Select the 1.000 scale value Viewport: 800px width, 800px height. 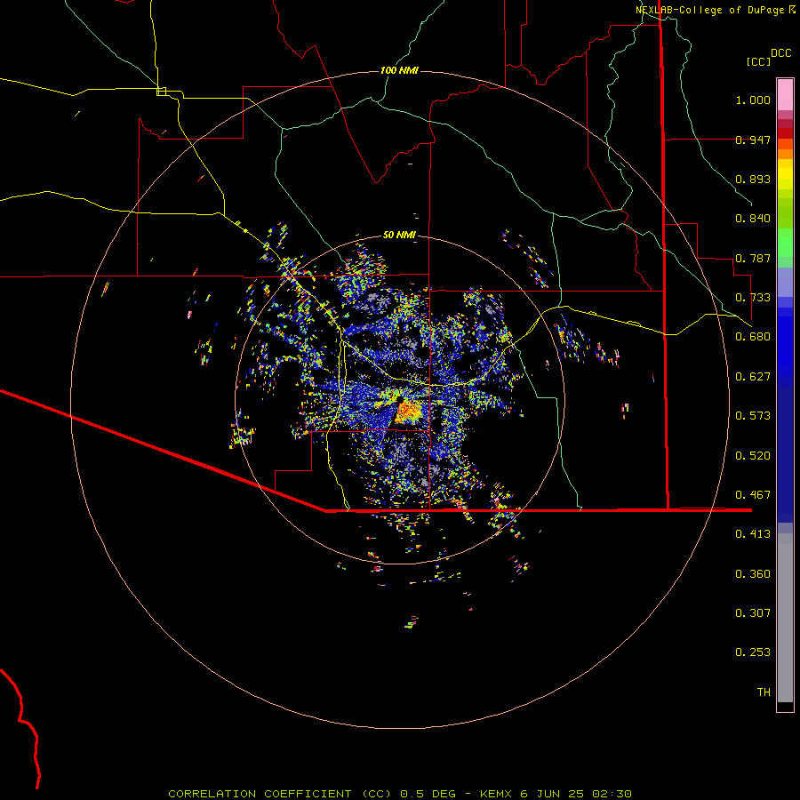click(753, 100)
